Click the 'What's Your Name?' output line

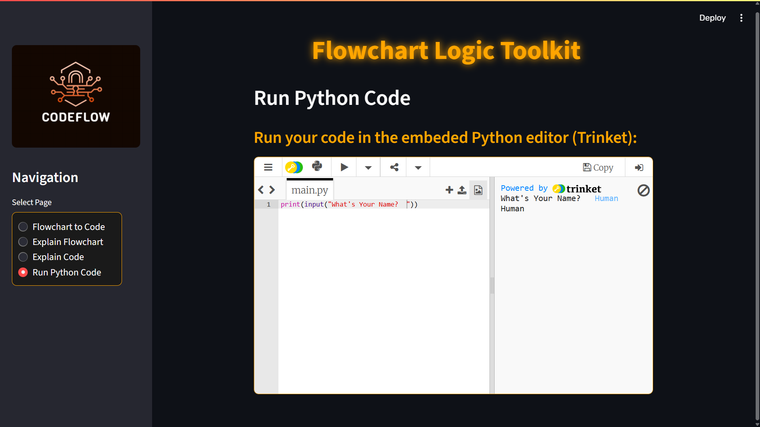tap(540, 199)
